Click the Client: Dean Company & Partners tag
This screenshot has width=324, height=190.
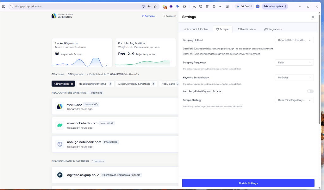point(121,175)
